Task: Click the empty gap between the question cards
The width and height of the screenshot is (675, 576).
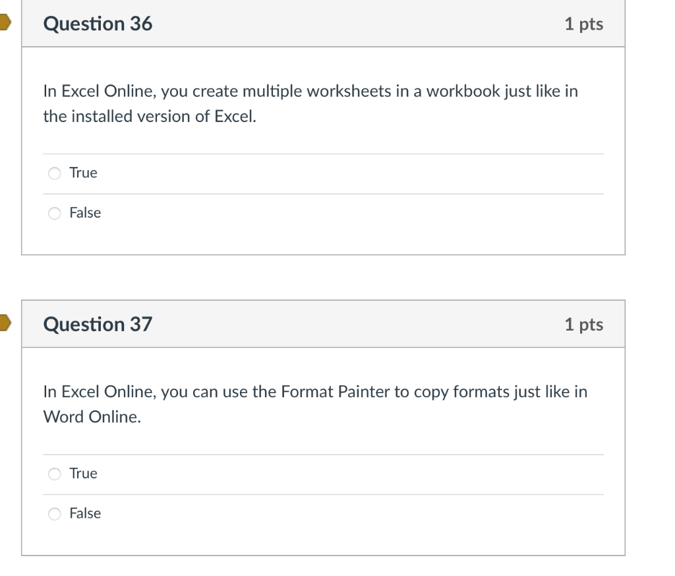Action: click(x=323, y=278)
